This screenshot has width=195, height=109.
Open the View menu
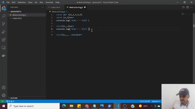pyautogui.click(x=30, y=2)
